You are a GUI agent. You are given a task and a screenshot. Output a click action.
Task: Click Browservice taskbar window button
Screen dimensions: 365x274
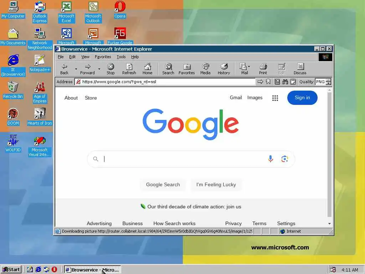coord(92,270)
